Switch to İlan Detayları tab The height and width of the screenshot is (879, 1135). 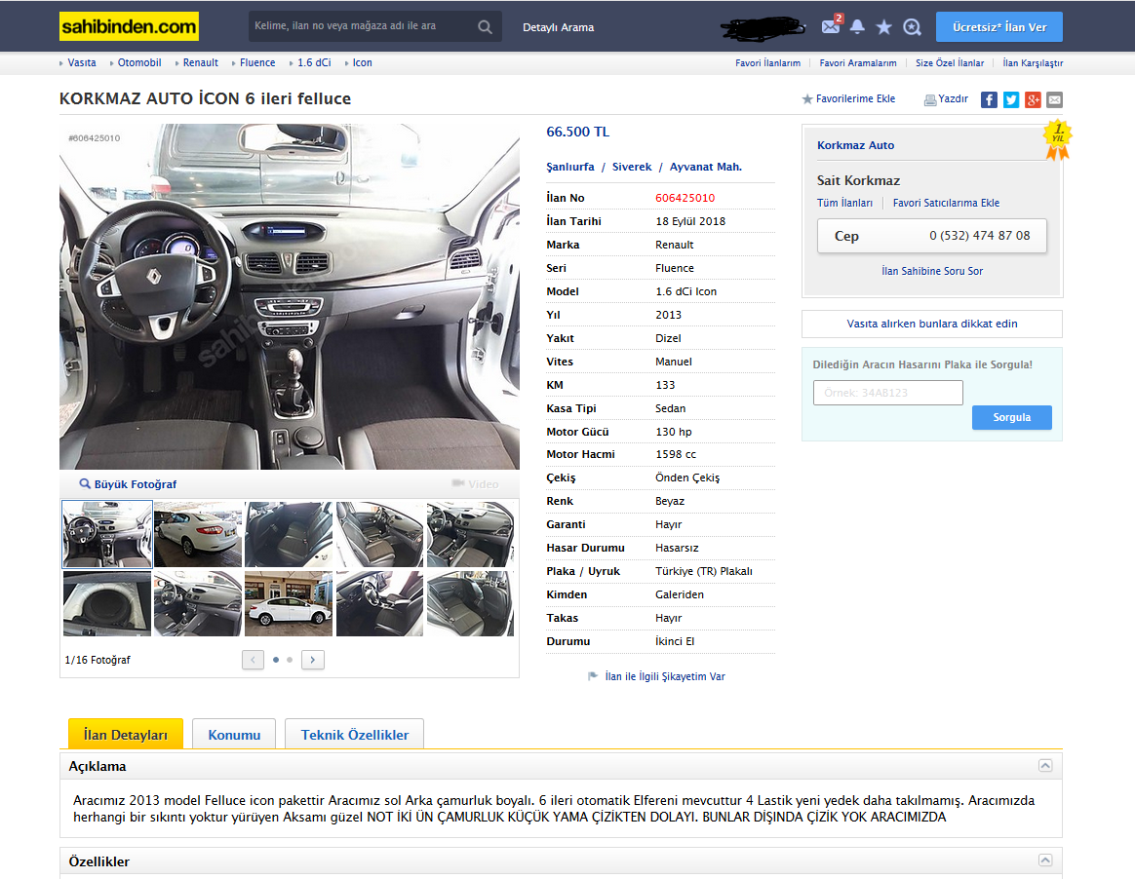[x=125, y=735]
